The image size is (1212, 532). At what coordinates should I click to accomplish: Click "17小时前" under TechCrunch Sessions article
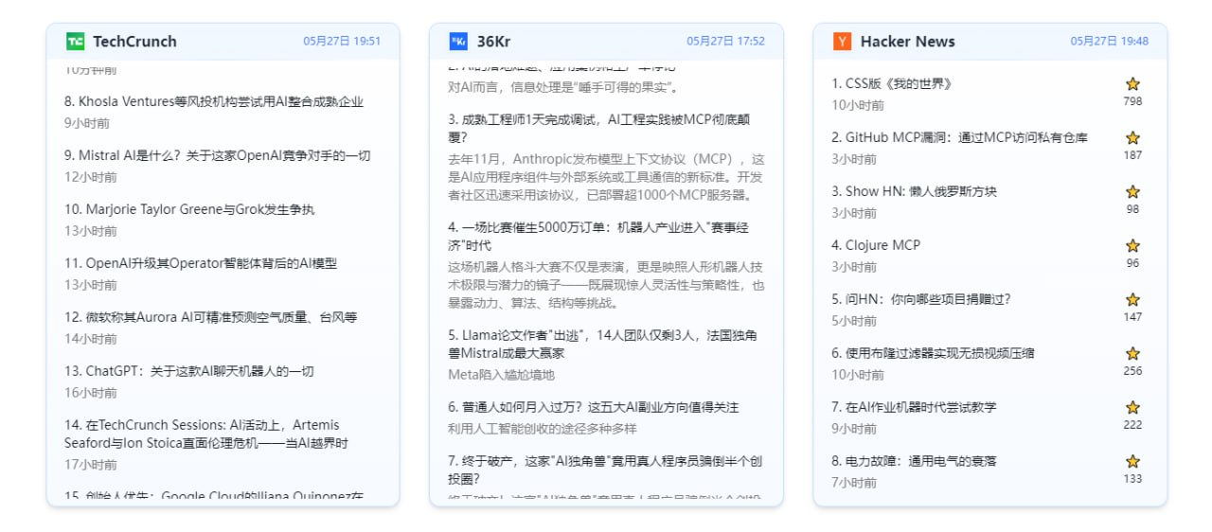(x=91, y=465)
